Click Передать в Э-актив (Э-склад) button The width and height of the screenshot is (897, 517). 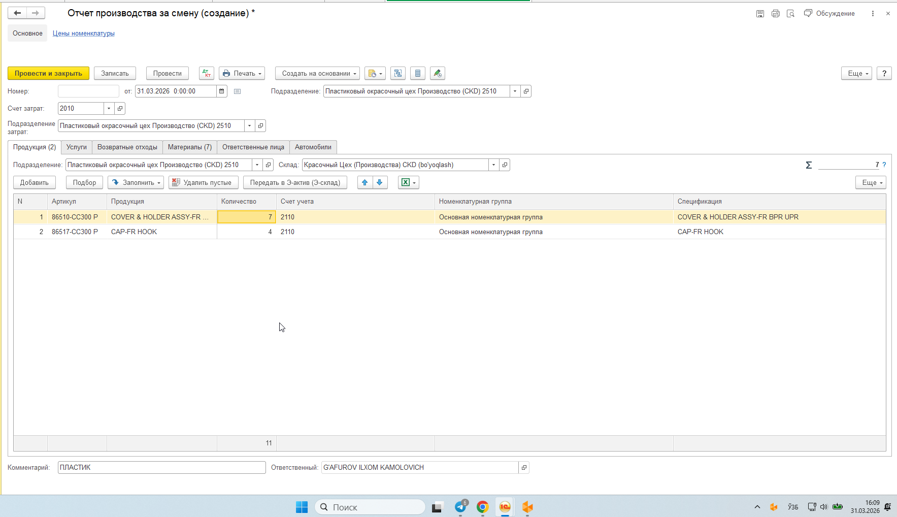(295, 183)
